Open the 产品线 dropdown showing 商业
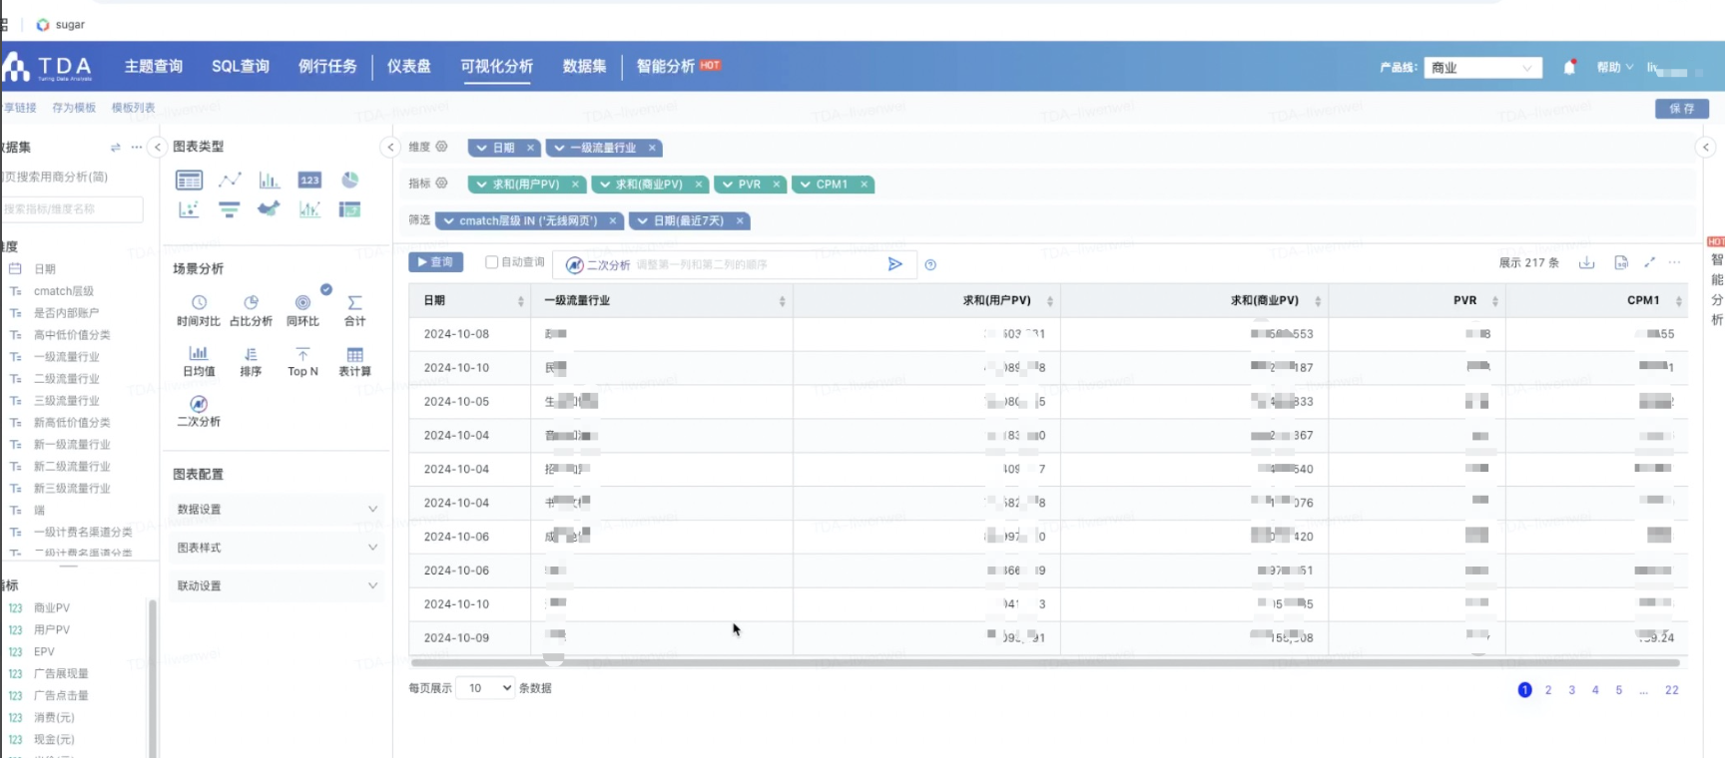The height and width of the screenshot is (758, 1725). (1482, 68)
